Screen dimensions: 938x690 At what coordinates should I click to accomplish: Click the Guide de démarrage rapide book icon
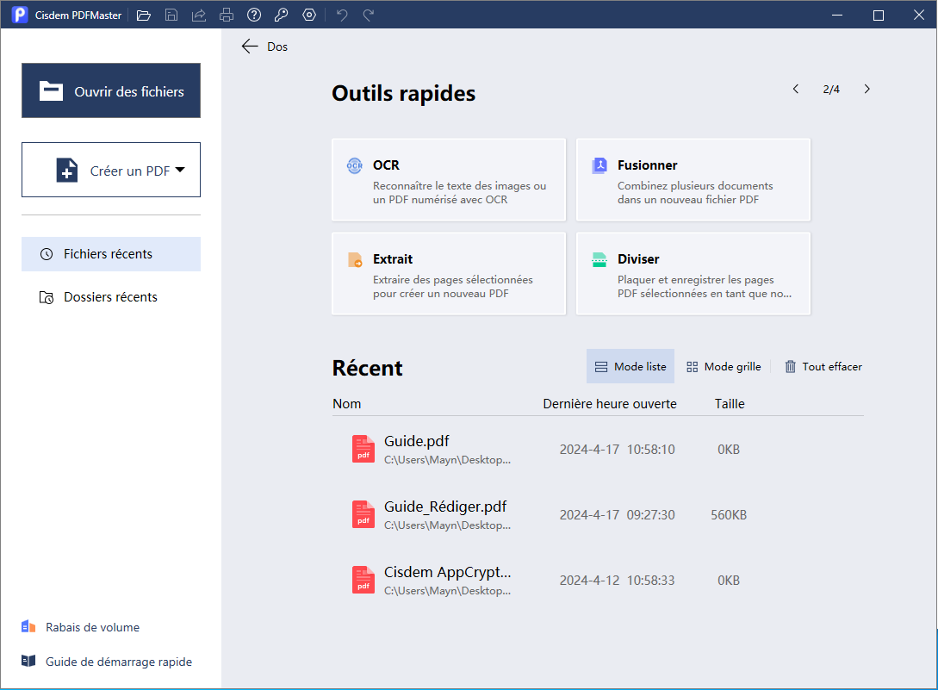[x=28, y=661]
